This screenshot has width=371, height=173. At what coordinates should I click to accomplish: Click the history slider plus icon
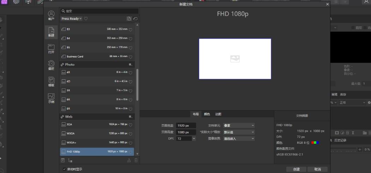pyautogui.click(x=360, y=149)
